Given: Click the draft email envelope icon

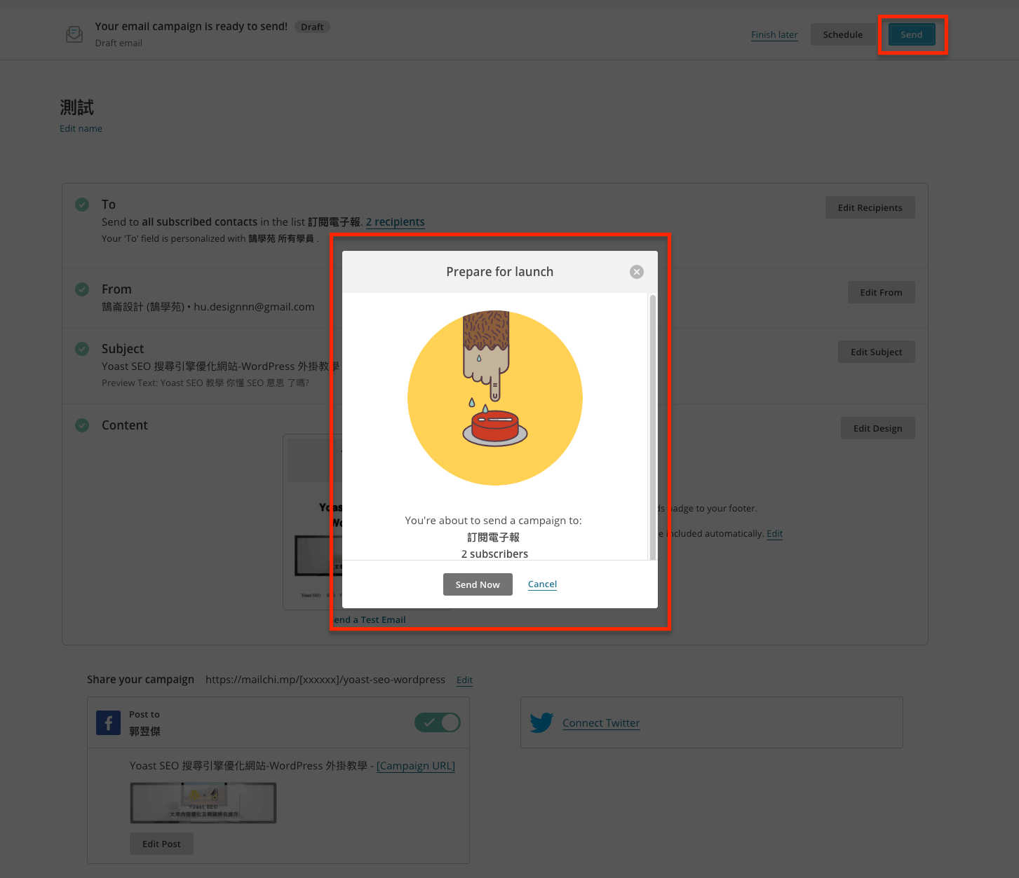Looking at the screenshot, I should [74, 34].
